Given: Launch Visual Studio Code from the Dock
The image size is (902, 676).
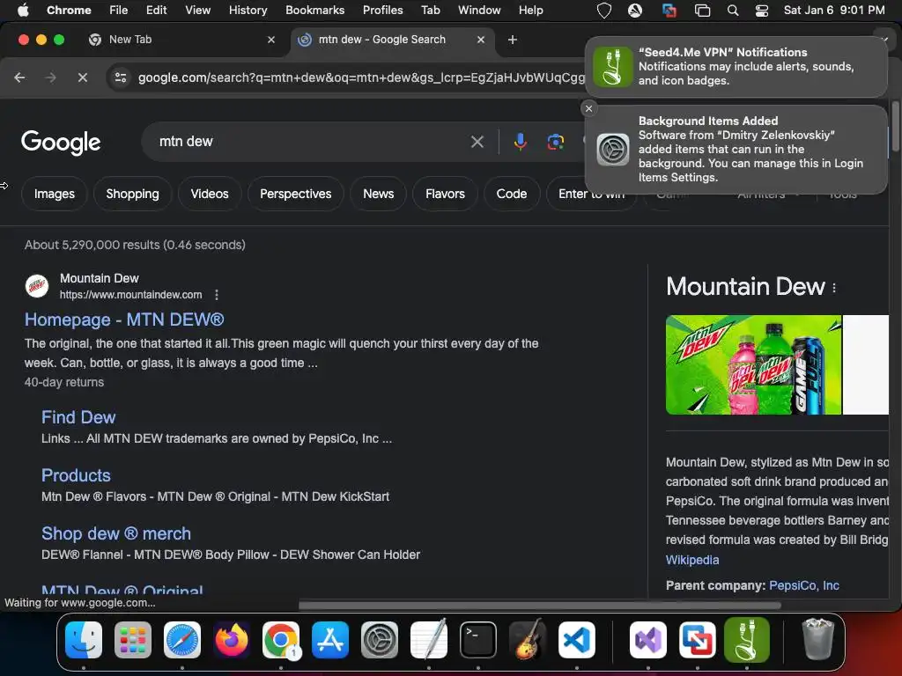Looking at the screenshot, I should [x=576, y=640].
